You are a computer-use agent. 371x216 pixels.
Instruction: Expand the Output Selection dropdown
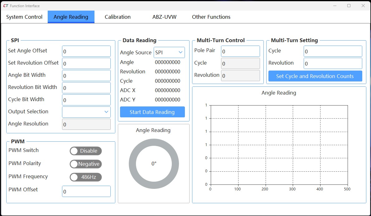pyautogui.click(x=86, y=112)
